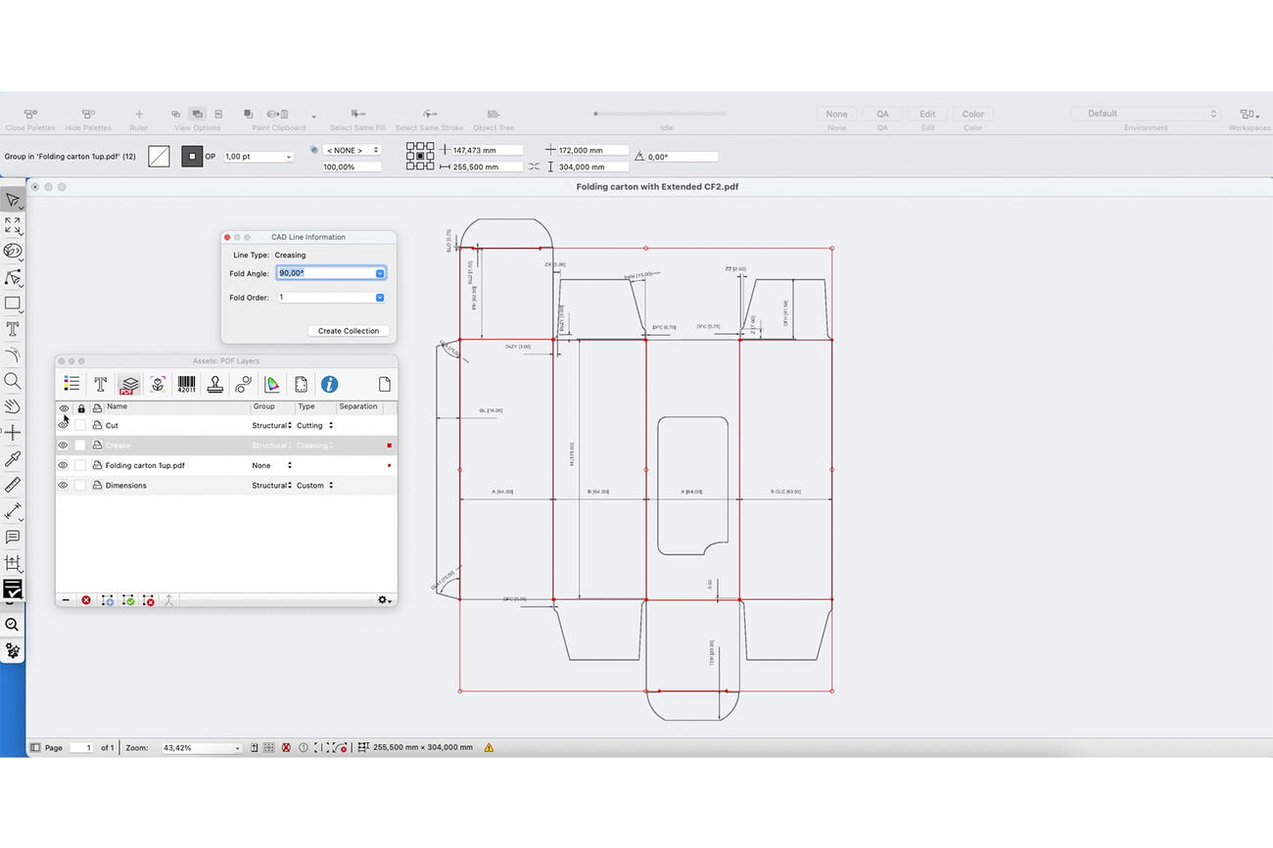Lock the Folding carton 1up.pdf layer
1273x848 pixels.
(x=80, y=465)
